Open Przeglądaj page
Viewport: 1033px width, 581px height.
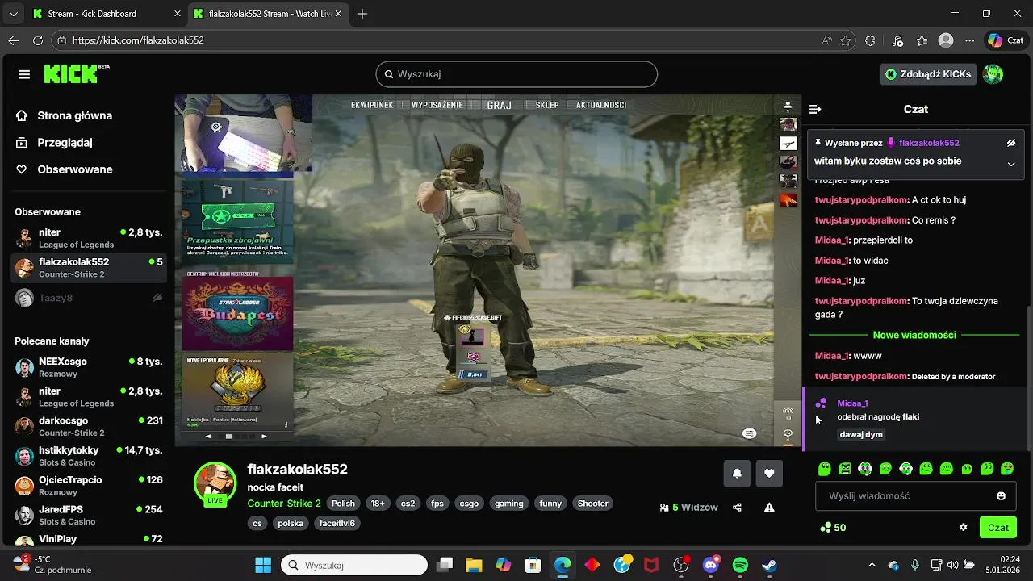65,143
